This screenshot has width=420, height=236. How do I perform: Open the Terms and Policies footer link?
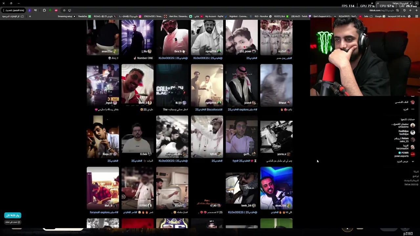coord(411,180)
